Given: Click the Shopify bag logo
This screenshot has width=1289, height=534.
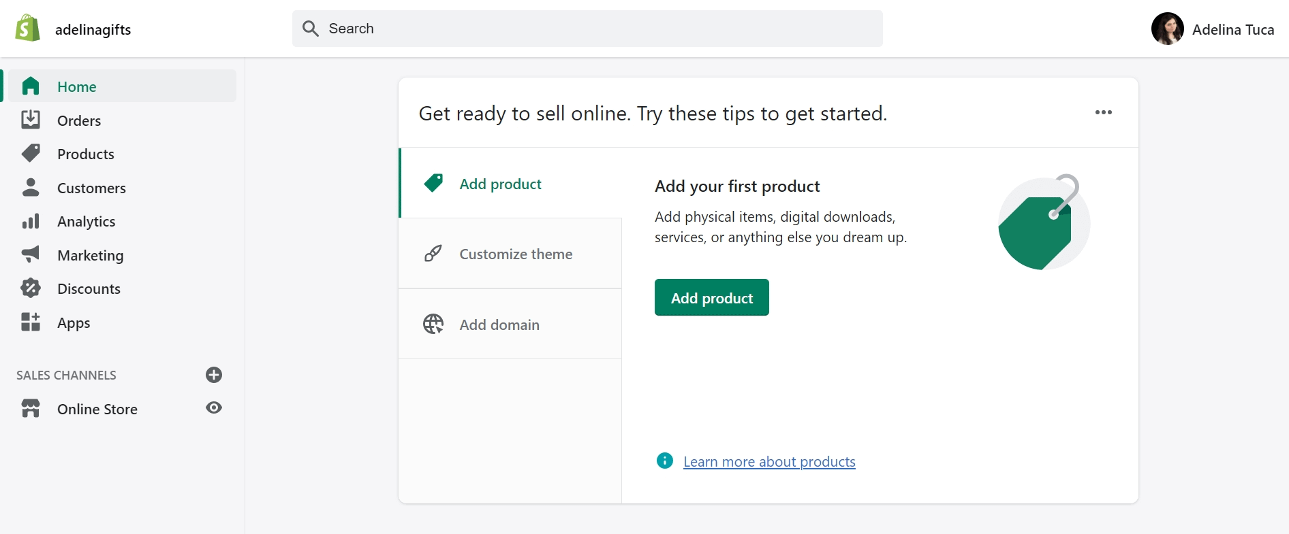Looking at the screenshot, I should point(27,29).
